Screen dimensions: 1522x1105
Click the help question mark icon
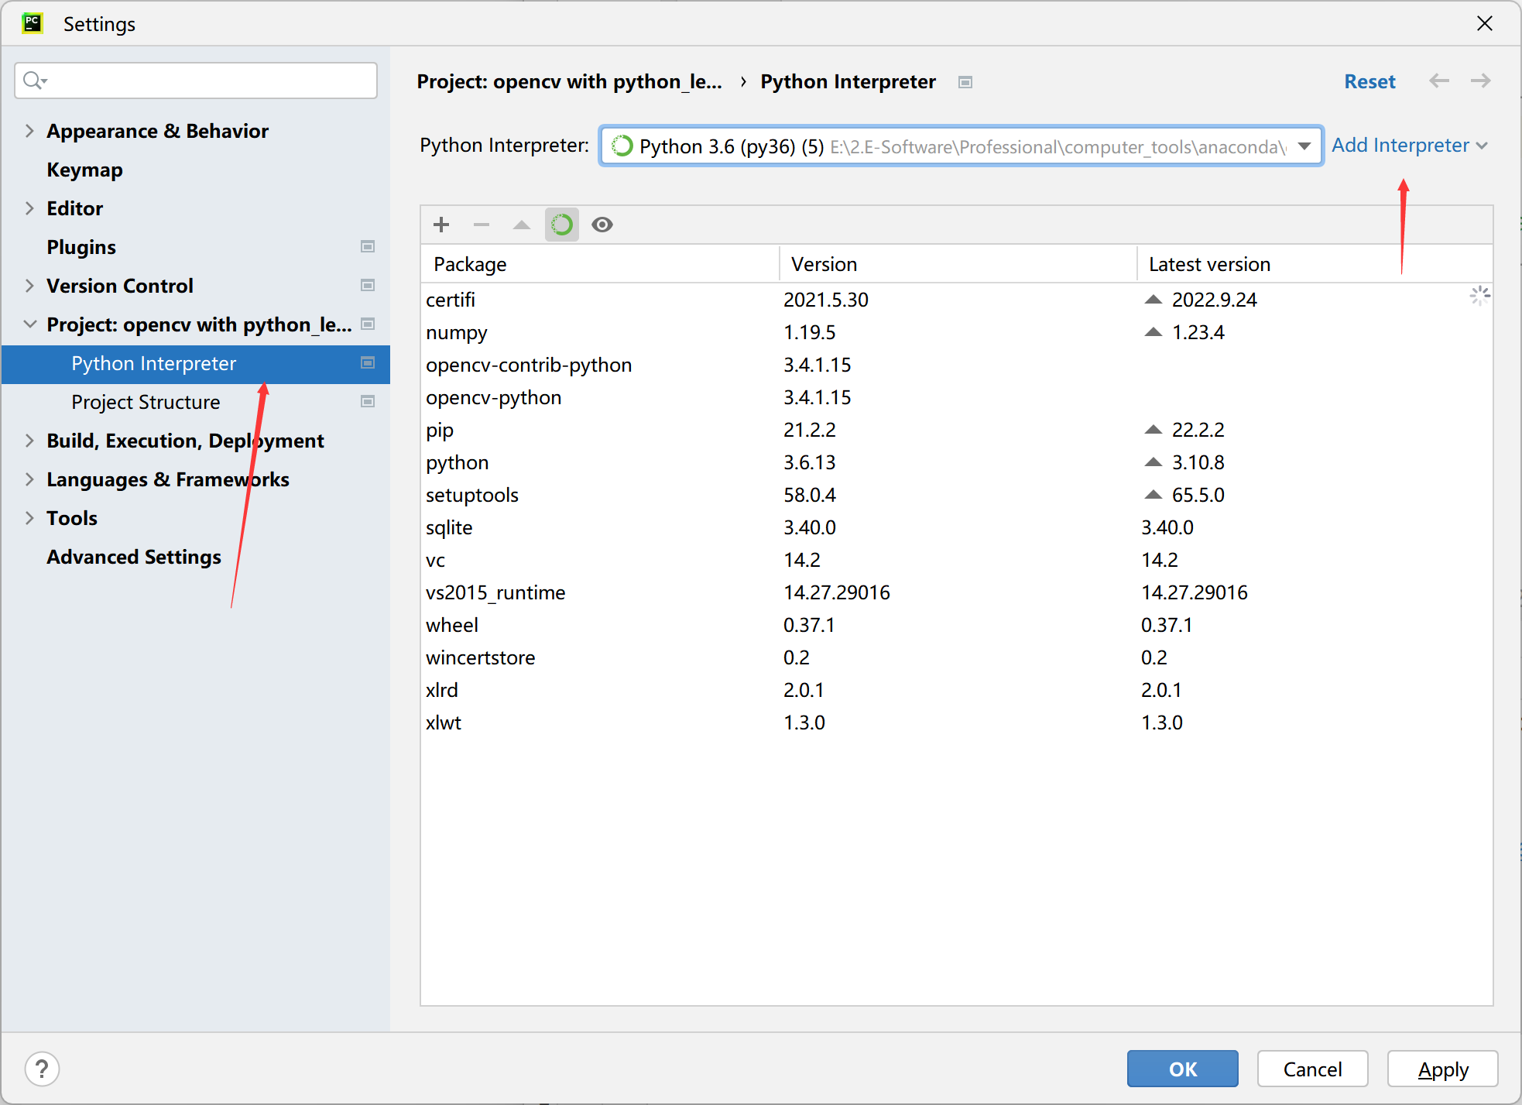[42, 1069]
